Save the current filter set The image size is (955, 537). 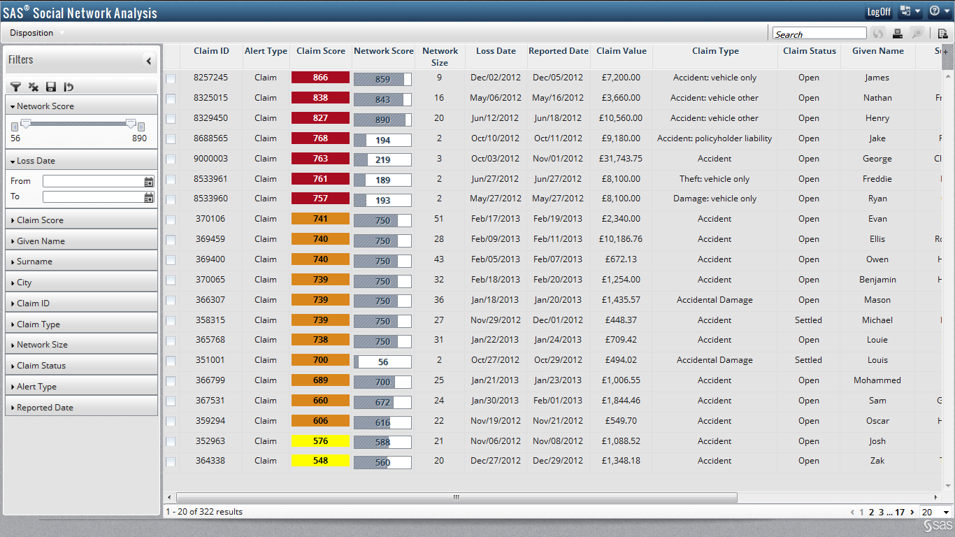coord(50,87)
